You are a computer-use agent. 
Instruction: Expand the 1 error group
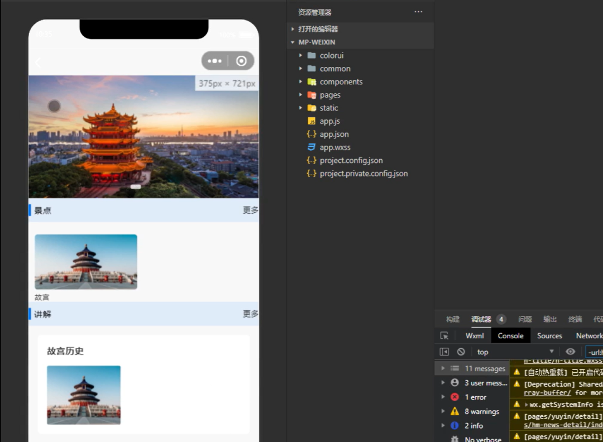point(443,397)
